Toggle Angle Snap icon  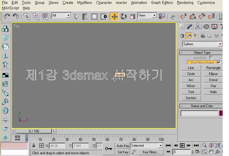192,16
